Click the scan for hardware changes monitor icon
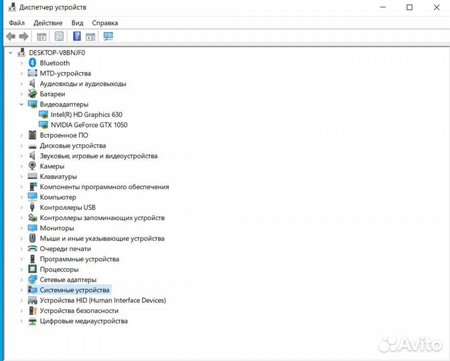The height and width of the screenshot is (361, 450). pyautogui.click(x=108, y=36)
